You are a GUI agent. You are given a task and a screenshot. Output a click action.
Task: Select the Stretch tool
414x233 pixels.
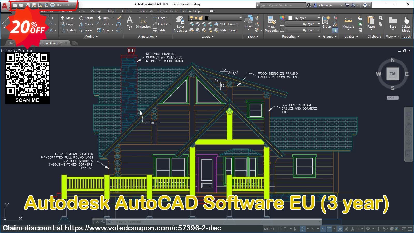[x=68, y=30]
